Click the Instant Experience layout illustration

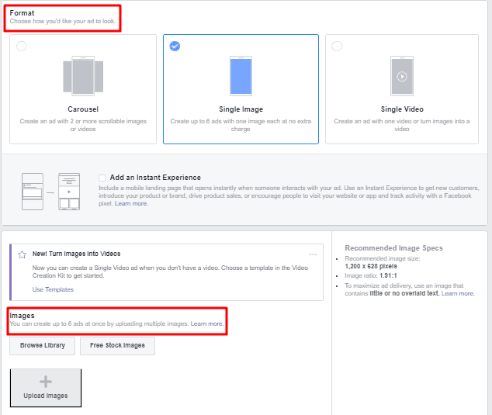pos(51,191)
